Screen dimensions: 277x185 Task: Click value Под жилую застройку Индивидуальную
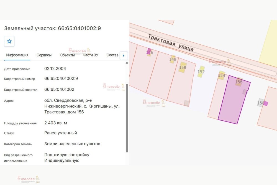pos(67,158)
